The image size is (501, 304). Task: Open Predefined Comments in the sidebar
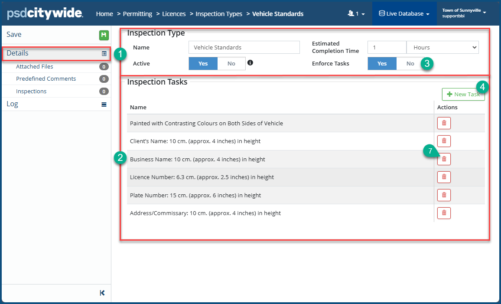click(46, 79)
